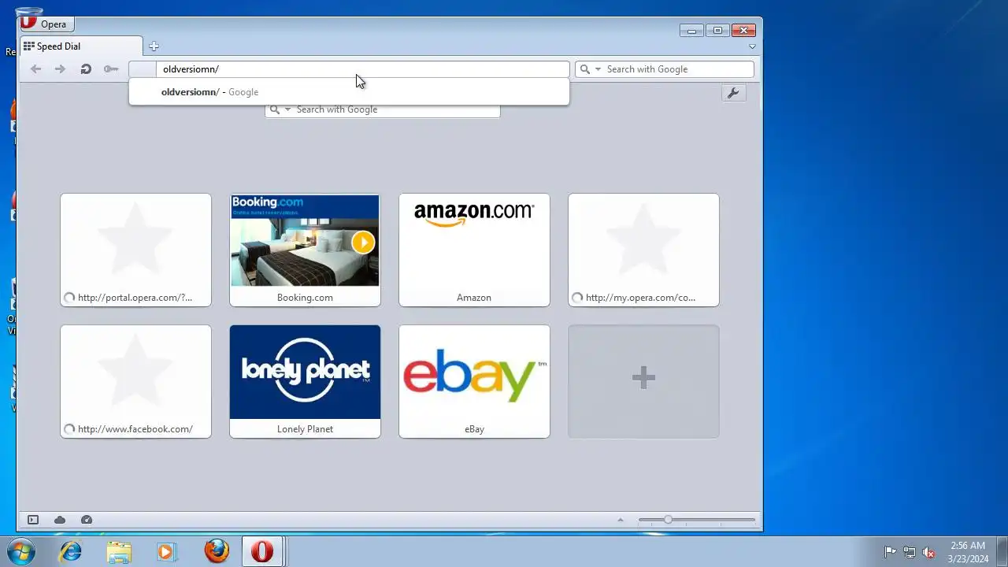The width and height of the screenshot is (1008, 567).
Task: Open the Booking.com speed dial
Action: coord(305,250)
